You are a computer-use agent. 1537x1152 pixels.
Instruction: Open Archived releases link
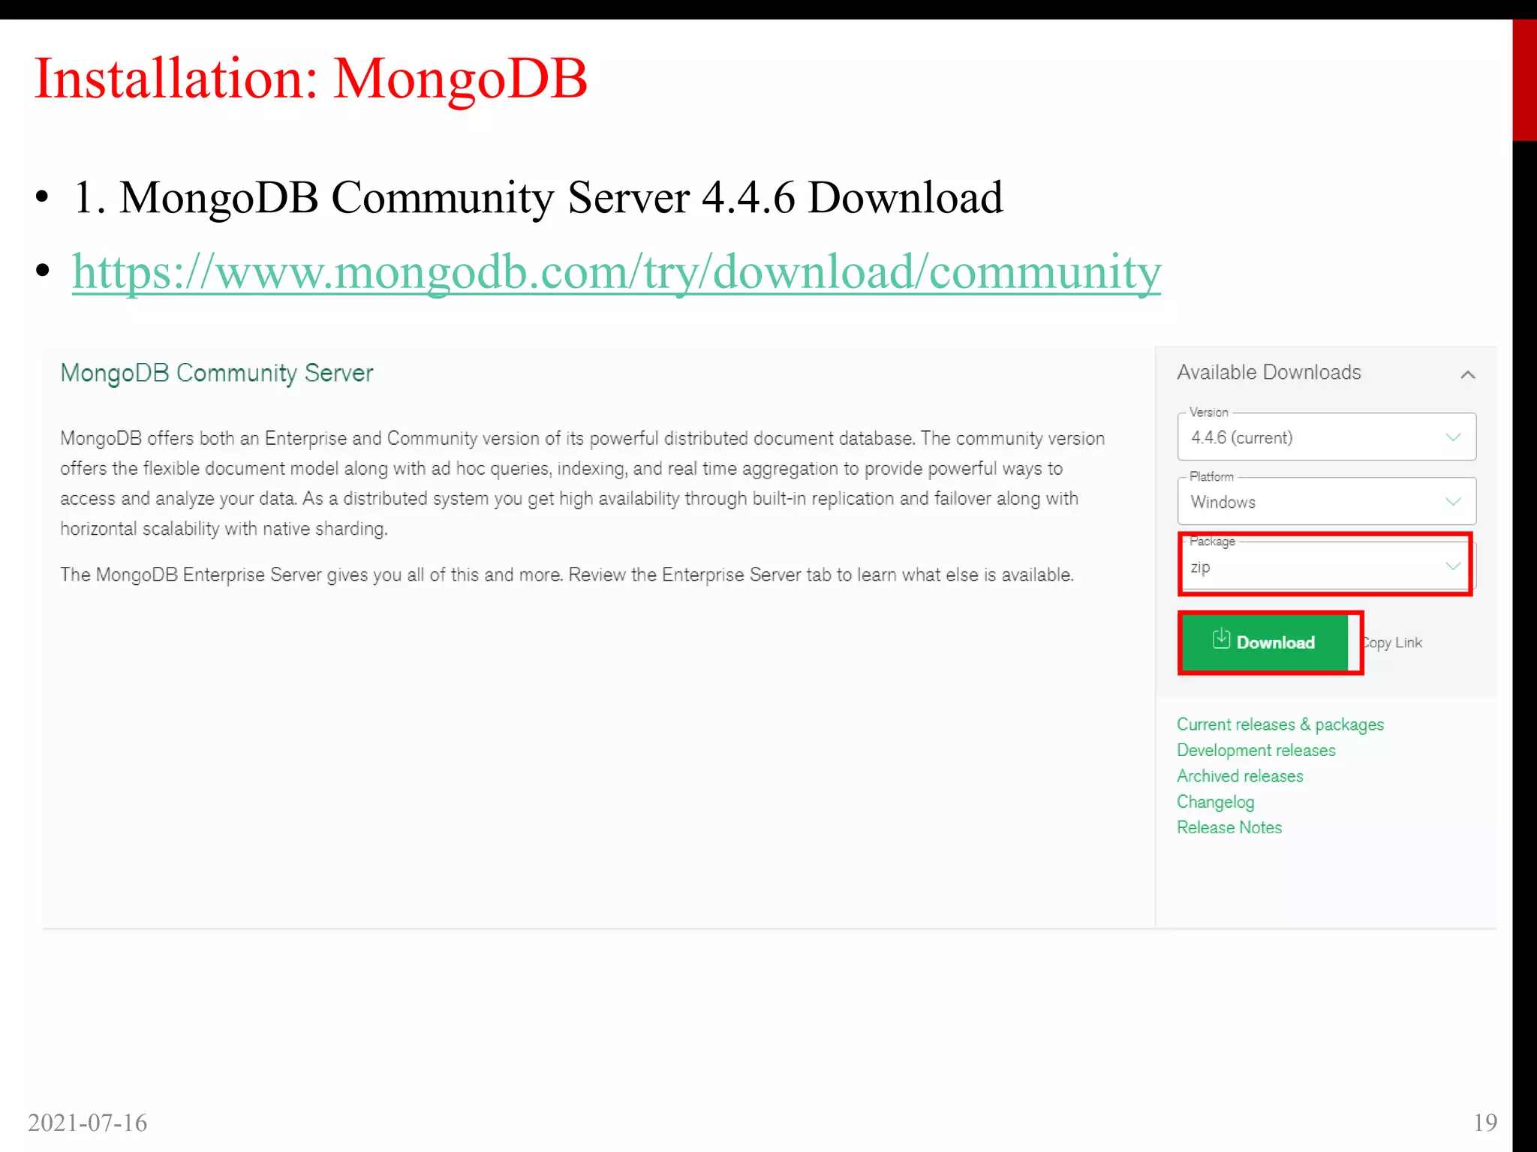(1240, 776)
